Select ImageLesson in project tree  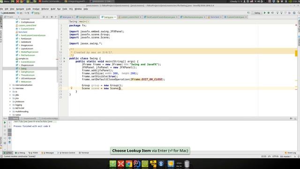tap(27, 45)
